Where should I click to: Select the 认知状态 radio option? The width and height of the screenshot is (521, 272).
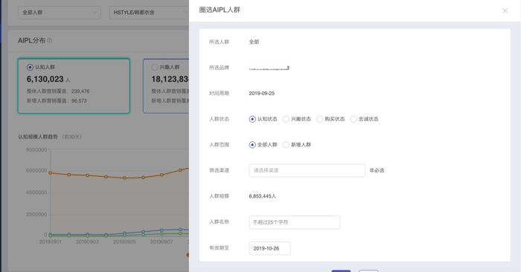coord(252,119)
